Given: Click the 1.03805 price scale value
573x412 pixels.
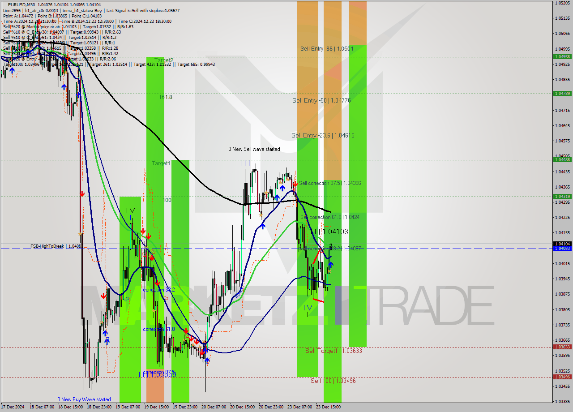Looking at the screenshot, I should [x=562, y=309].
